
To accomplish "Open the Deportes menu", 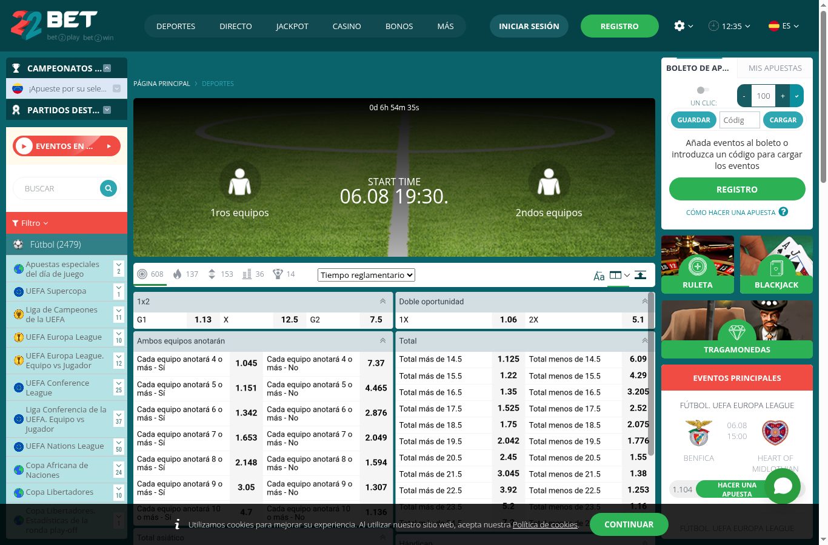I will click(x=176, y=26).
